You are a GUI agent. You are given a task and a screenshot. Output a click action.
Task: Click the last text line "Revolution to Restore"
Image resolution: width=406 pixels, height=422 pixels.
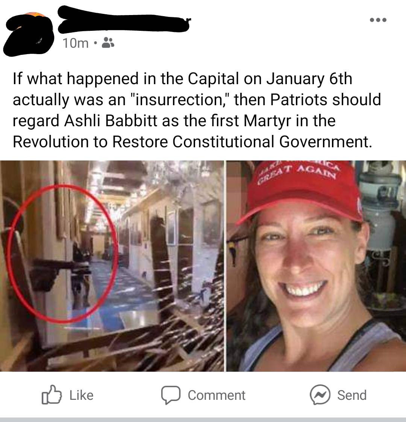192,142
